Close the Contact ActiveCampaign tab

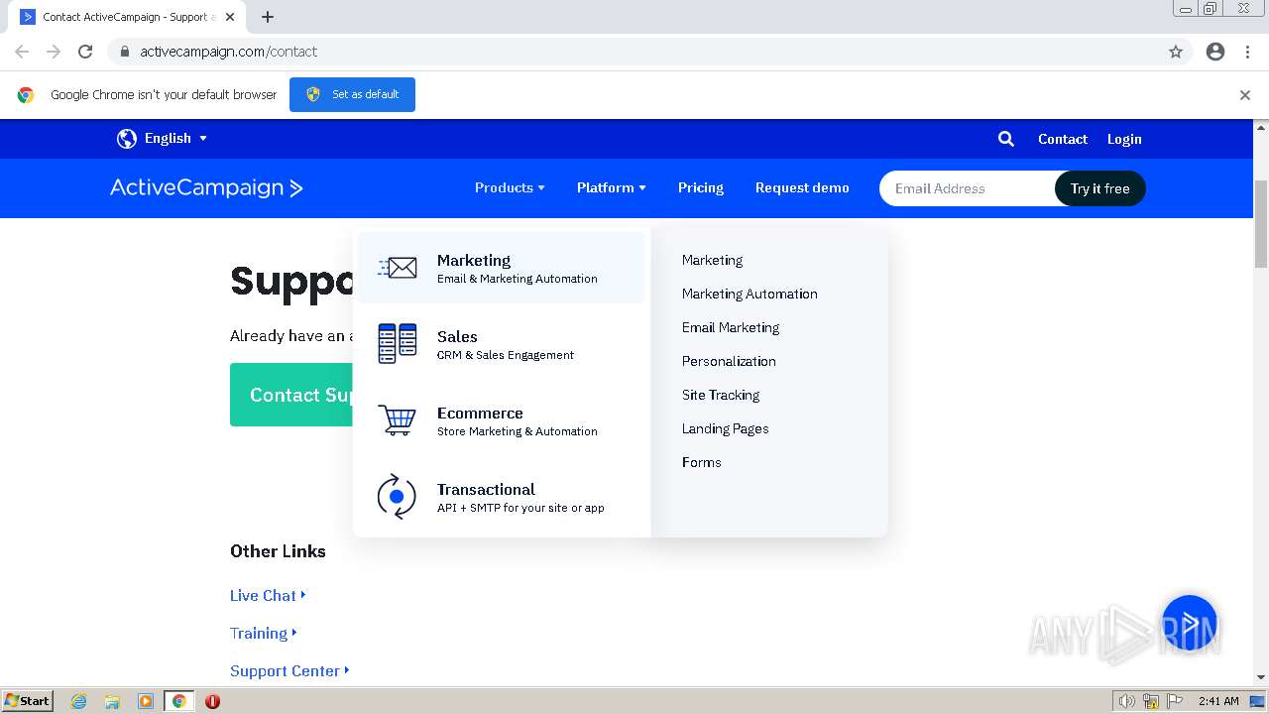[x=231, y=17]
